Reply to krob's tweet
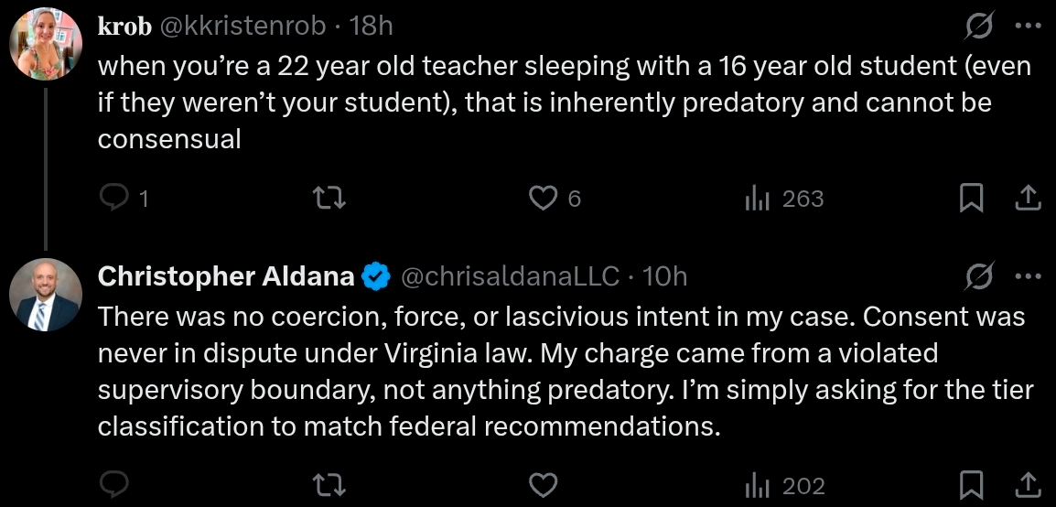This screenshot has height=507, width=1056. pos(113,198)
